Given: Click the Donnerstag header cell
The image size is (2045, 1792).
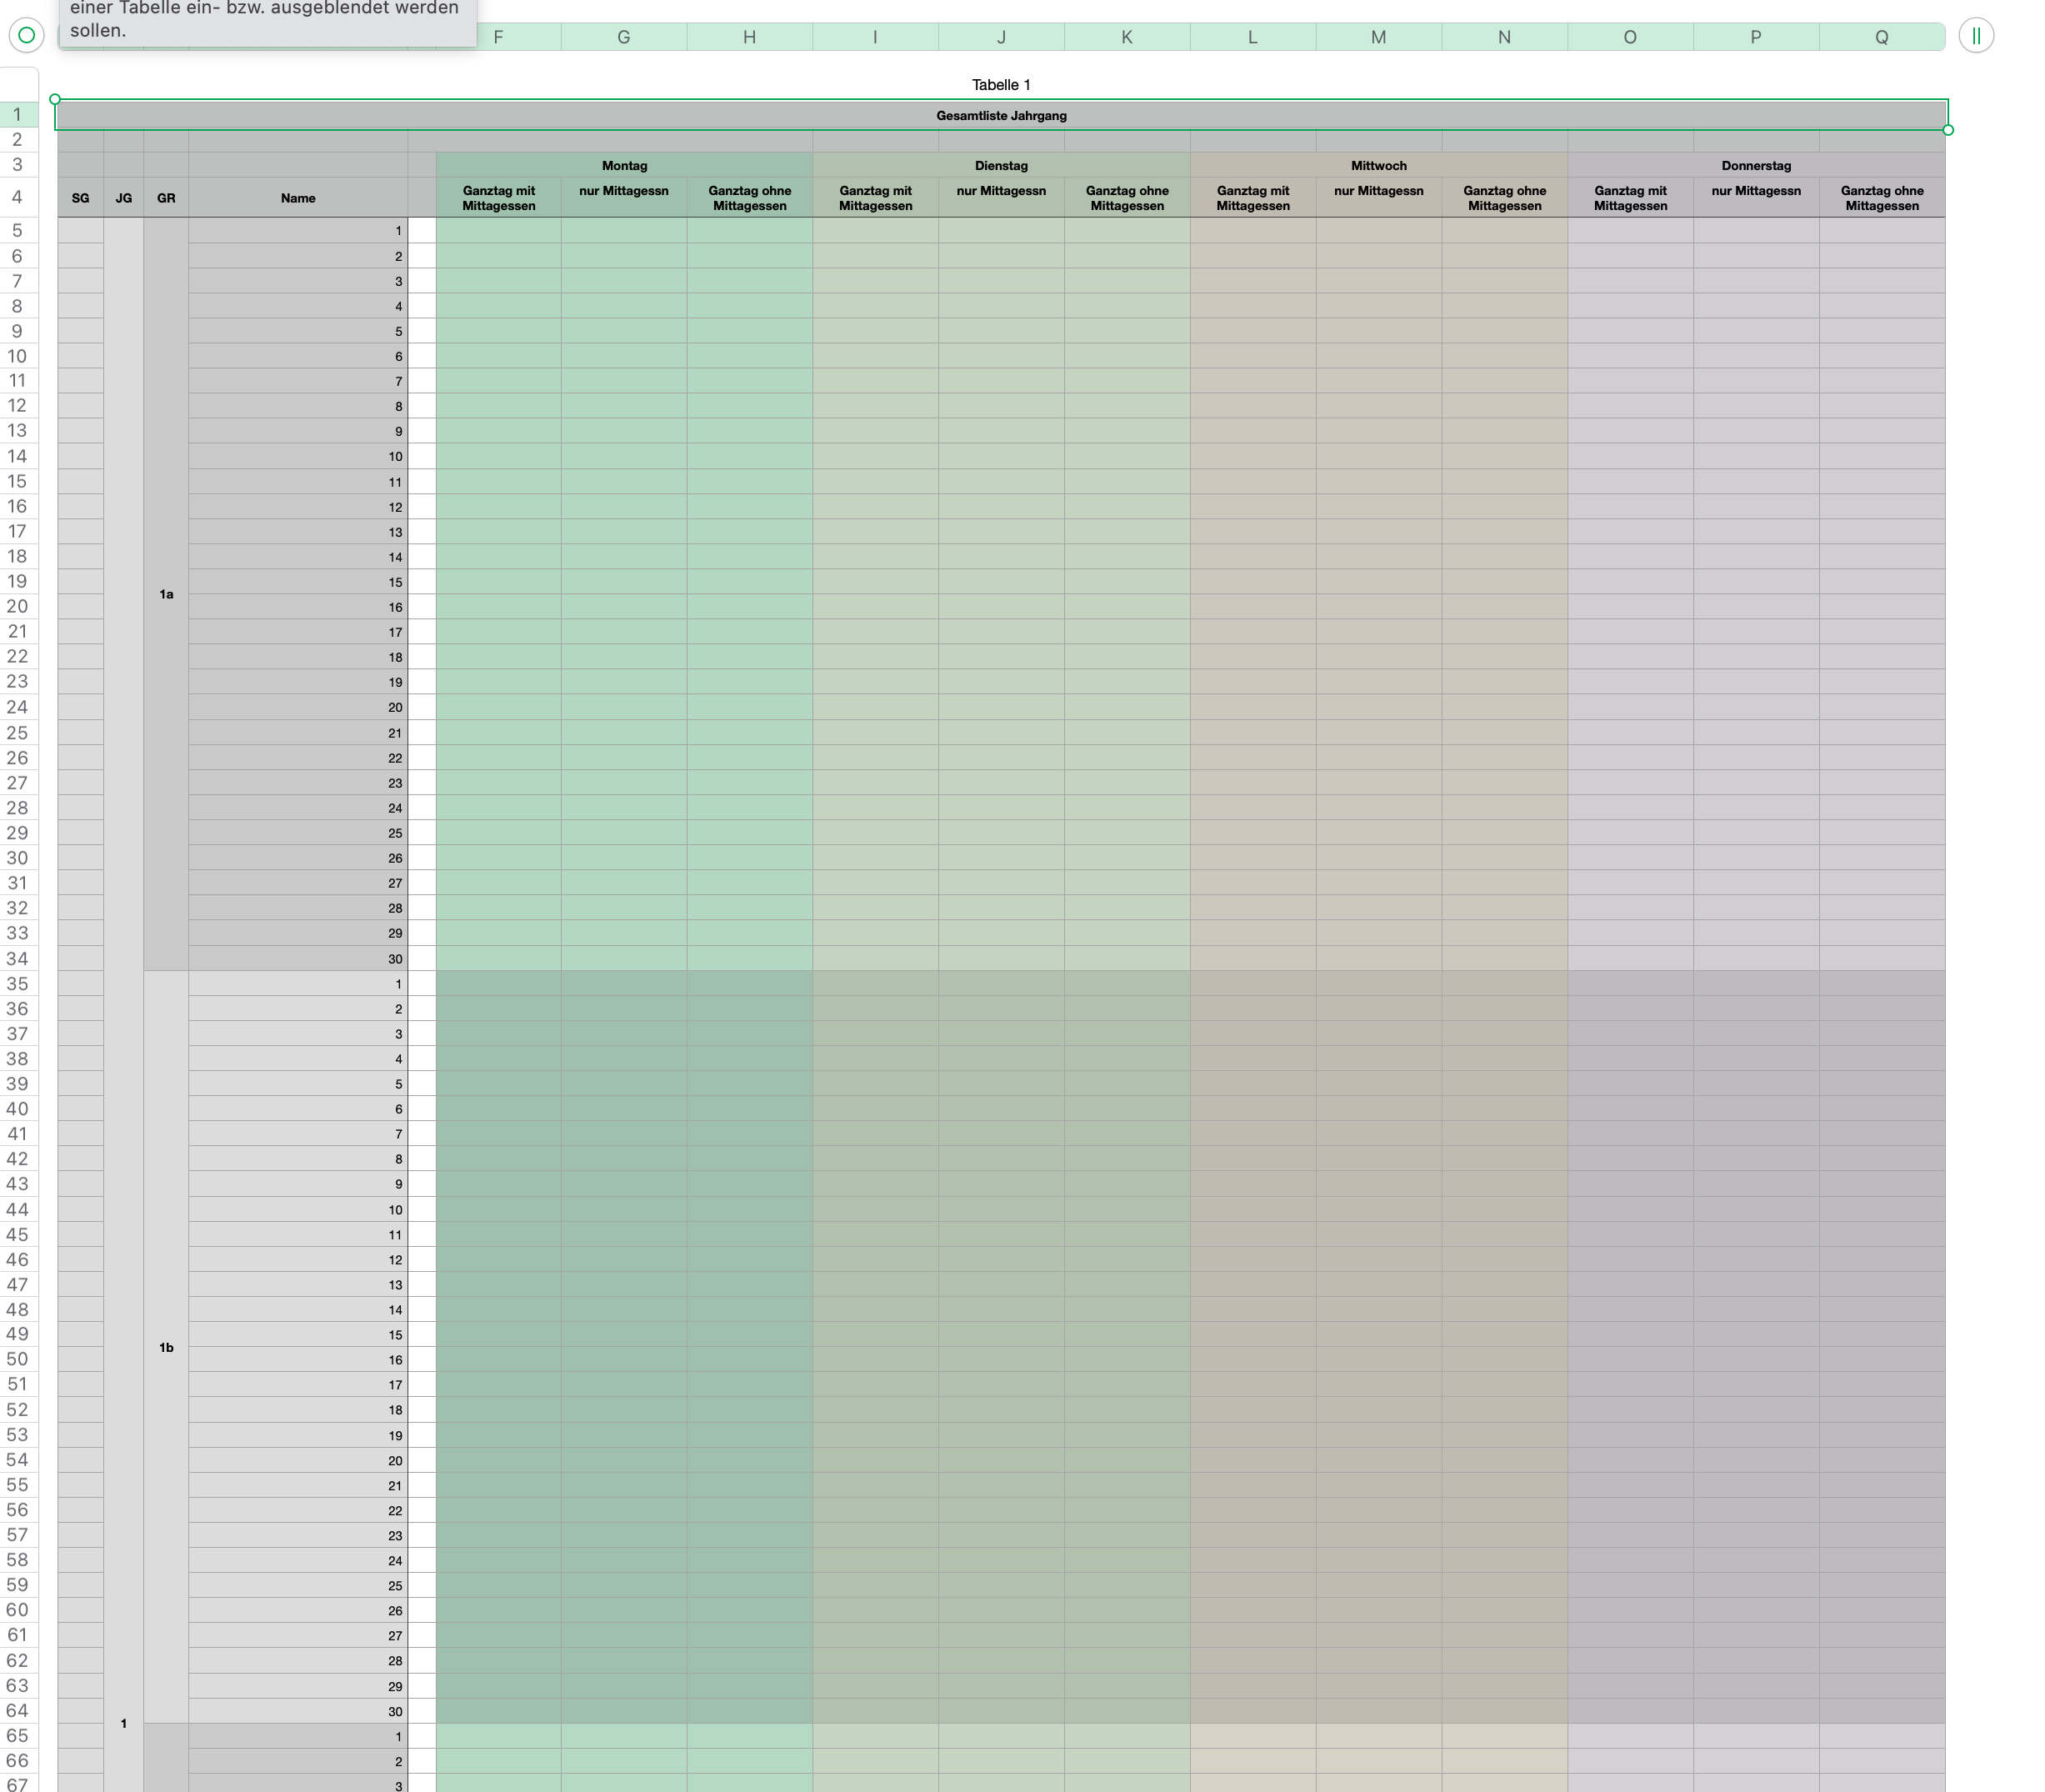Looking at the screenshot, I should click(1755, 166).
